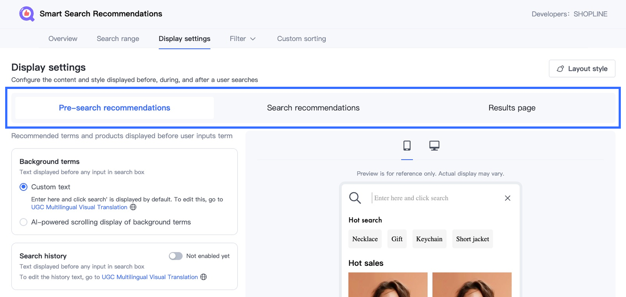
Task: Switch to the Results page section
Action: click(x=512, y=108)
